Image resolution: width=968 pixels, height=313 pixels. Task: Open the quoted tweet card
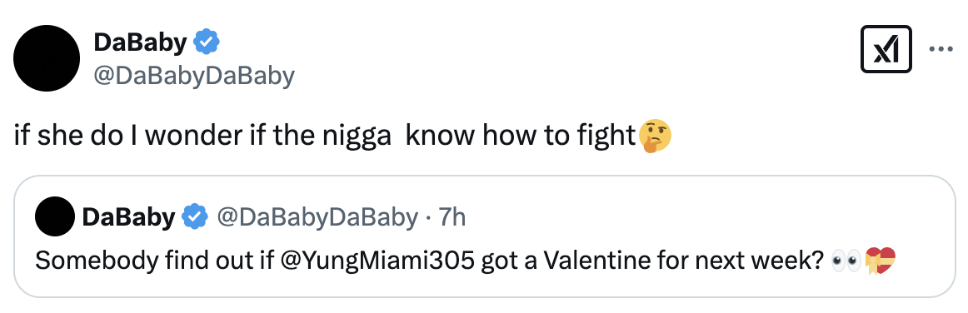485,237
